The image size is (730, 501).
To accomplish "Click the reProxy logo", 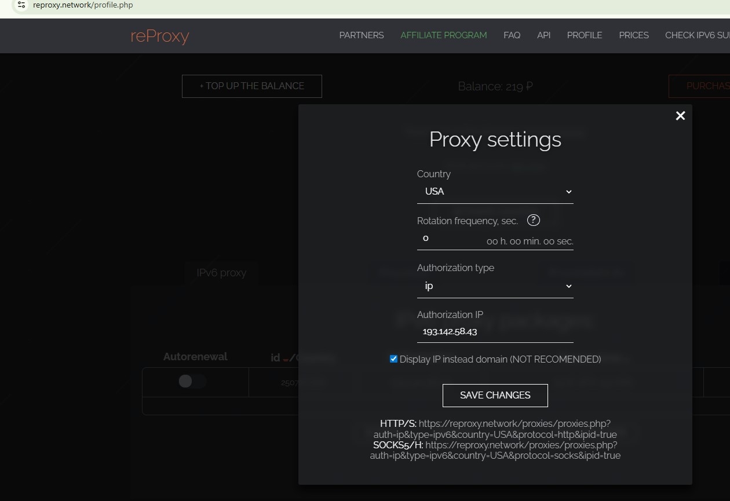I will (x=160, y=36).
